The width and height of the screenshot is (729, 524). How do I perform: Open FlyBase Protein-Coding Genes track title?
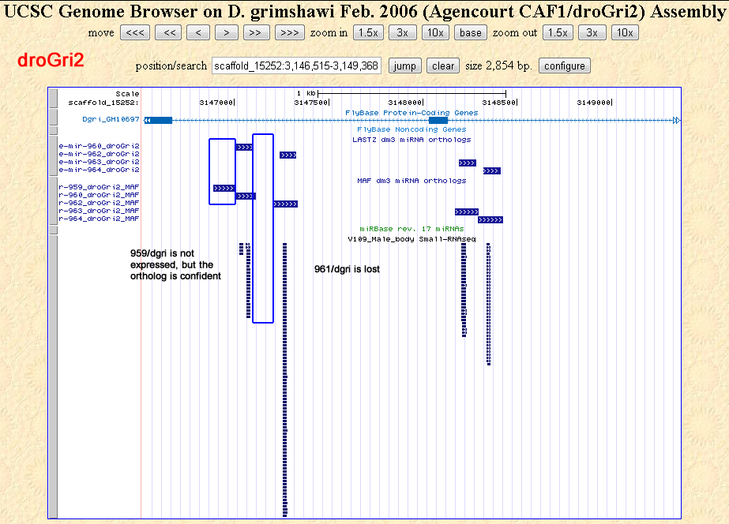pyautogui.click(x=411, y=113)
